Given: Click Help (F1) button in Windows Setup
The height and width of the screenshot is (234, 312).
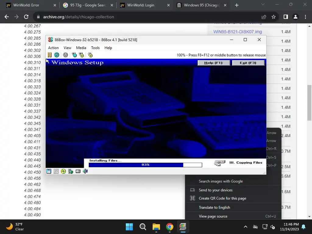Looking at the screenshot, I should (214, 63).
